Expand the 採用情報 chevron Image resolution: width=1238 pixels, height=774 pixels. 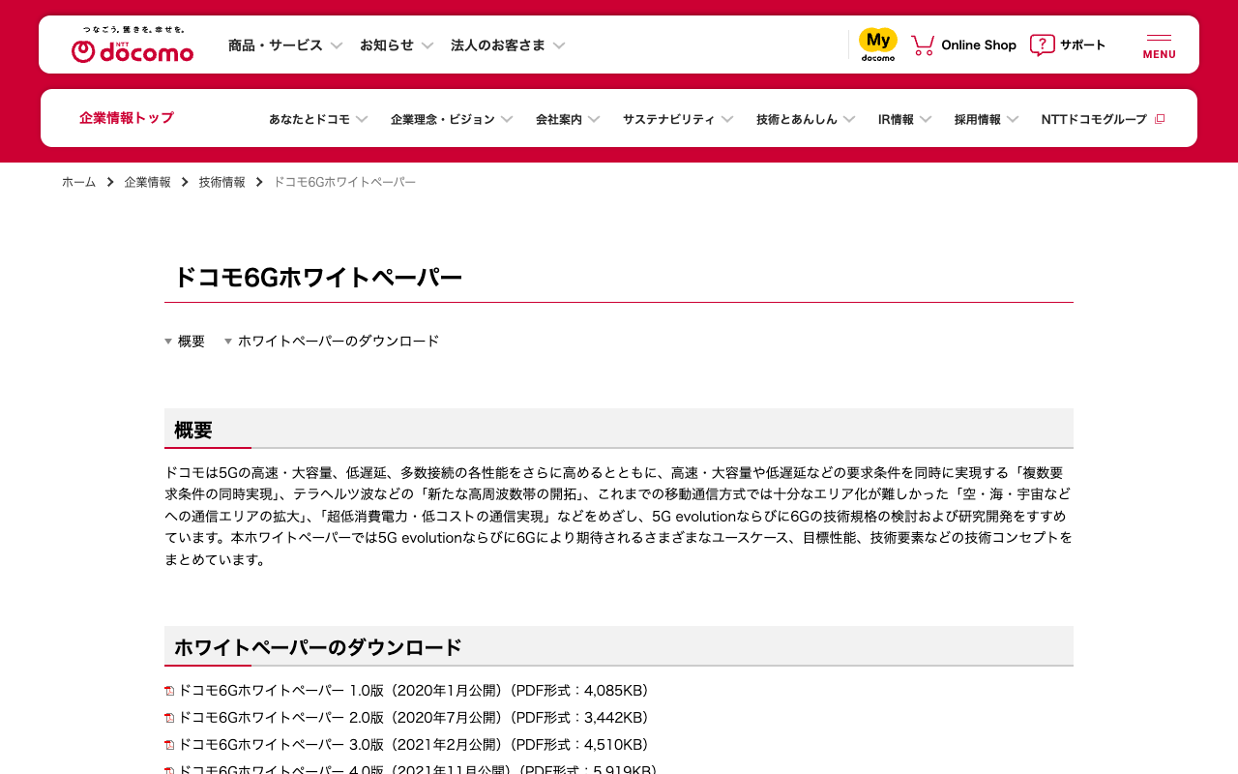1013,119
